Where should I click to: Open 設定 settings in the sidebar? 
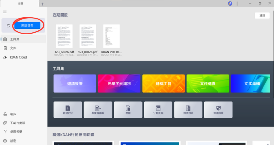pos(13,141)
